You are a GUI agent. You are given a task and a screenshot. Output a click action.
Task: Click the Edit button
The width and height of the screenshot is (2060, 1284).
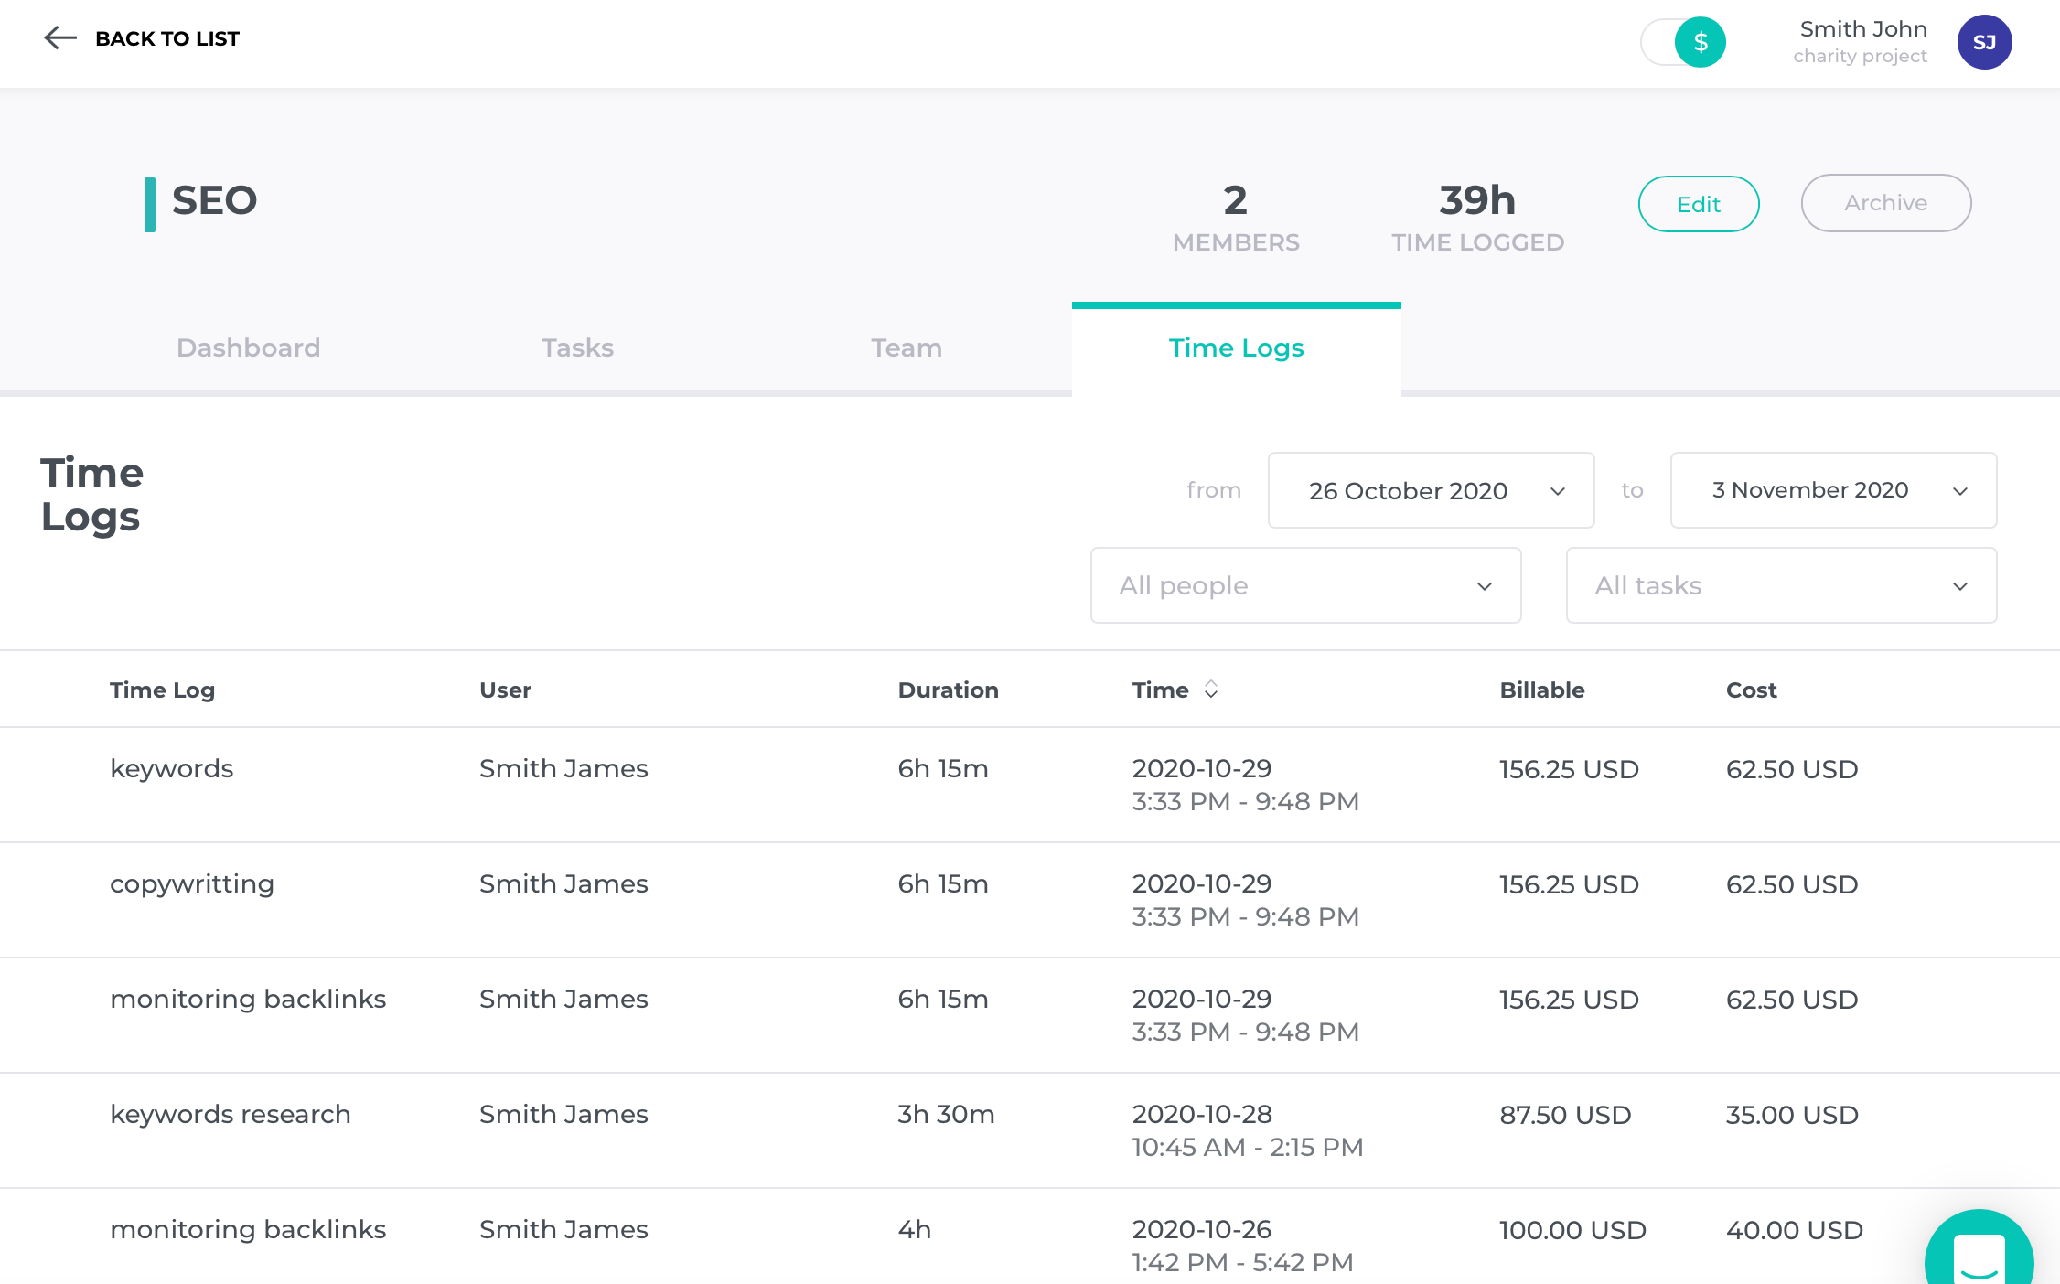1698,204
